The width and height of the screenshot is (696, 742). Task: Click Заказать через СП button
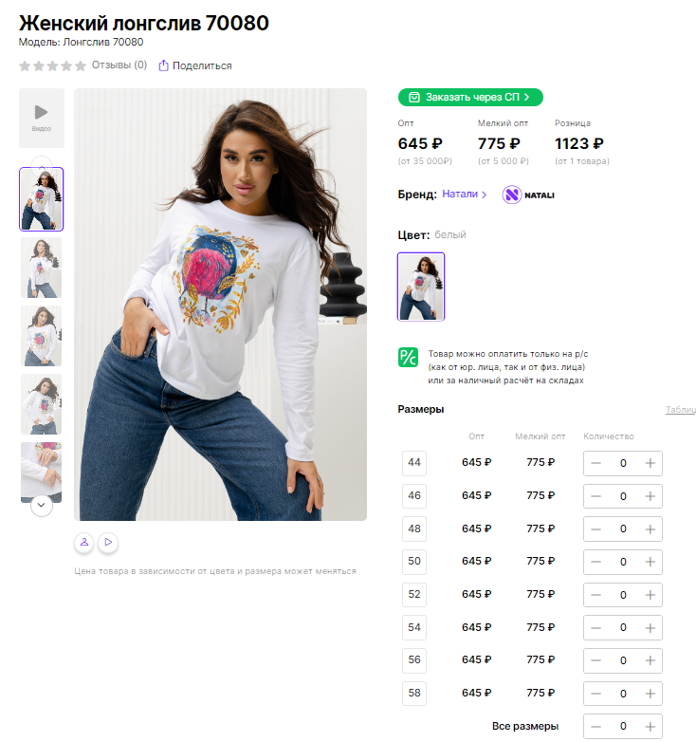[x=470, y=97]
